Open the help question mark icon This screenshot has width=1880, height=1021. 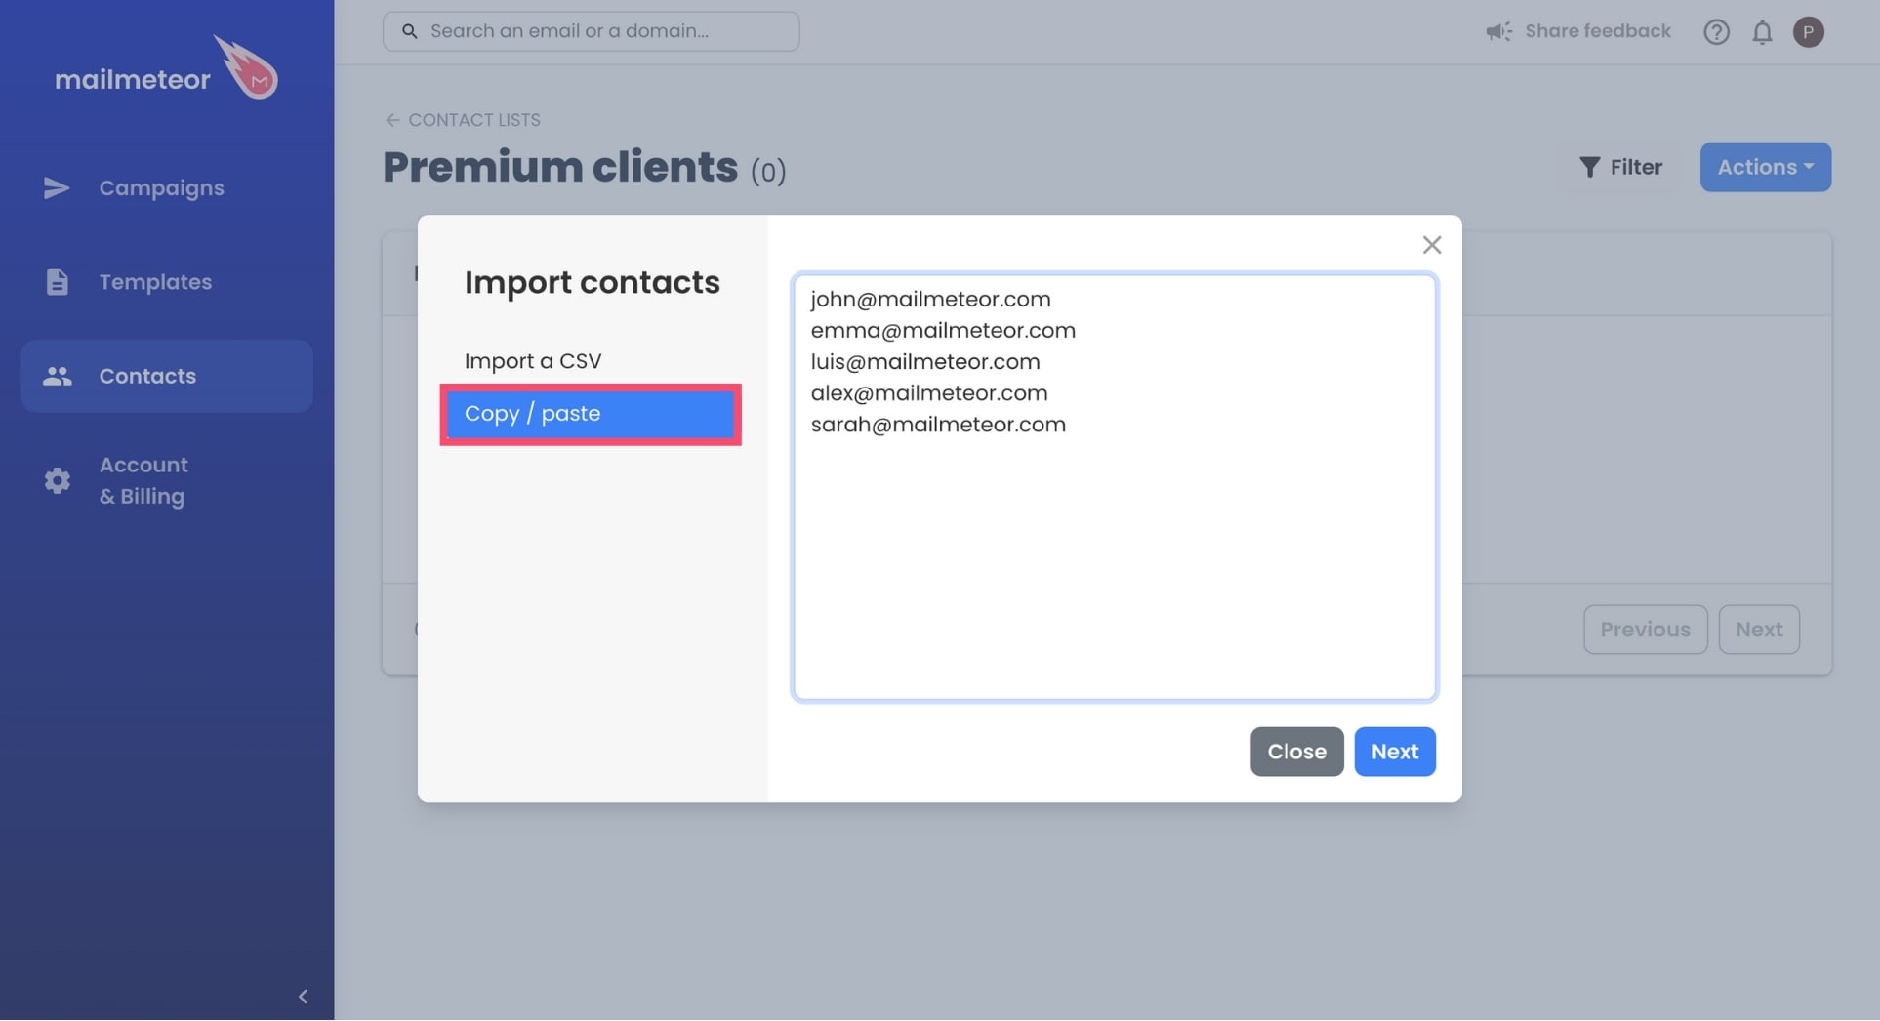coord(1716,32)
